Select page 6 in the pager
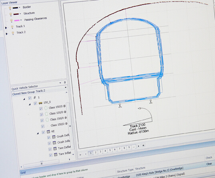 click(115, 150)
